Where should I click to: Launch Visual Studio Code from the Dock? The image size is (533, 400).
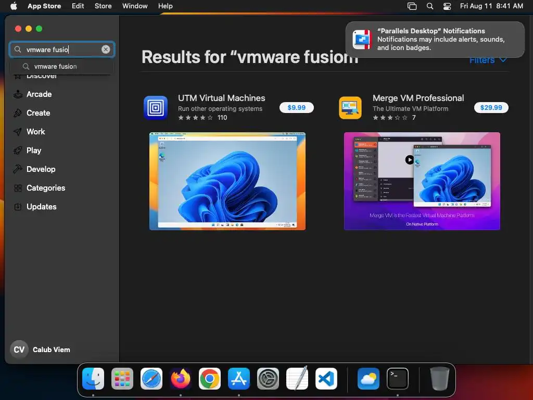pos(326,379)
